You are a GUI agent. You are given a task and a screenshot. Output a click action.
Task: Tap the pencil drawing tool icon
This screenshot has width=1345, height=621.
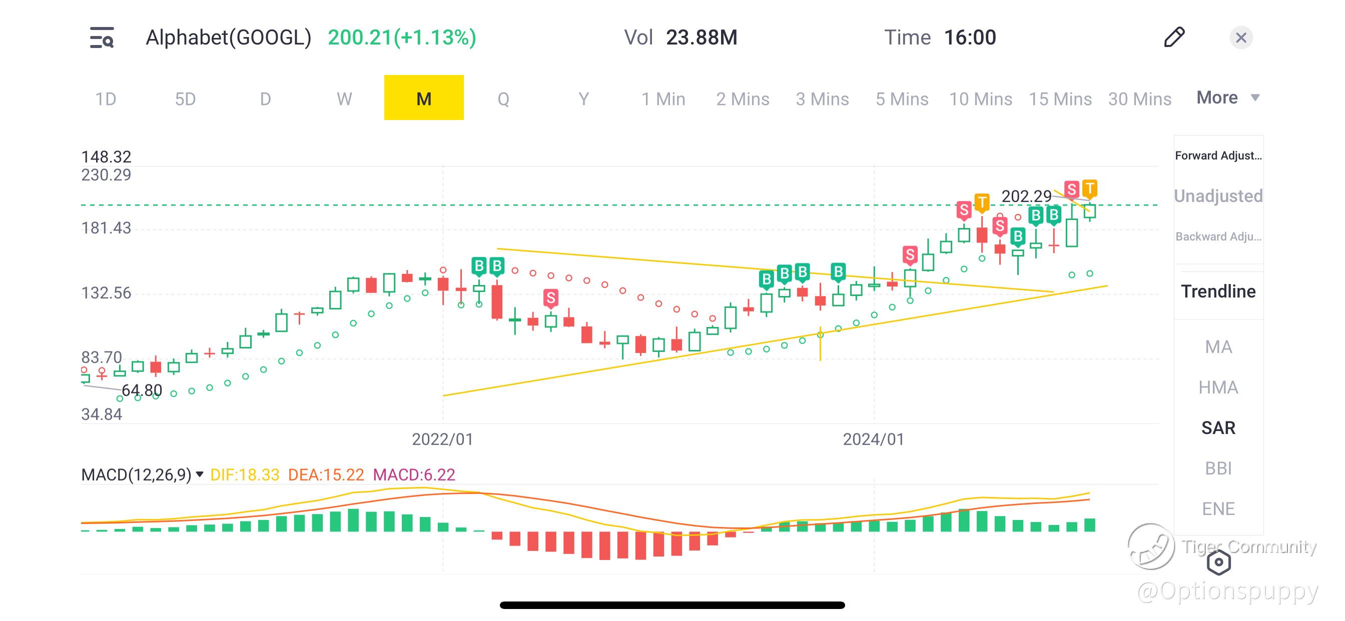click(1174, 37)
